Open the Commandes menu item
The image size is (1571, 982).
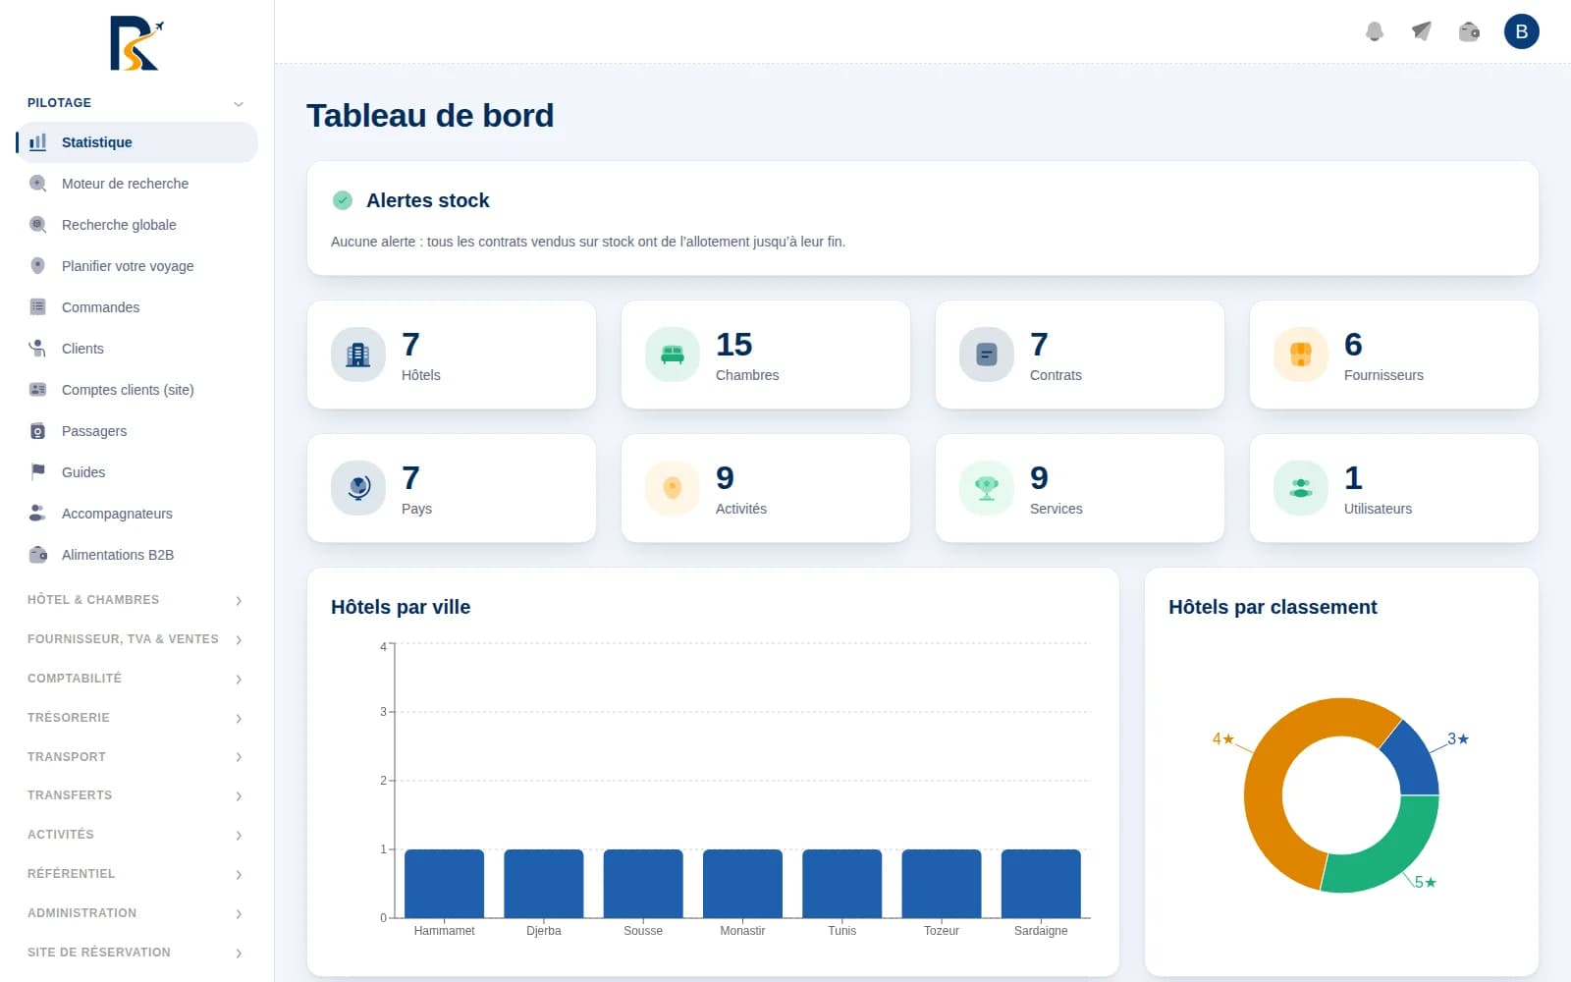tap(136, 307)
